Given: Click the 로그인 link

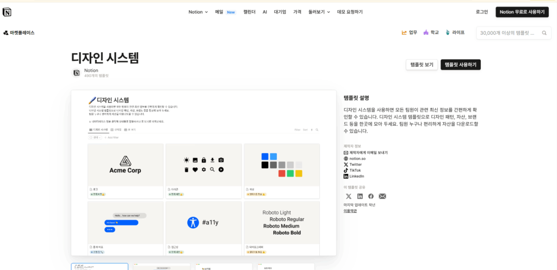Looking at the screenshot, I should tap(482, 12).
